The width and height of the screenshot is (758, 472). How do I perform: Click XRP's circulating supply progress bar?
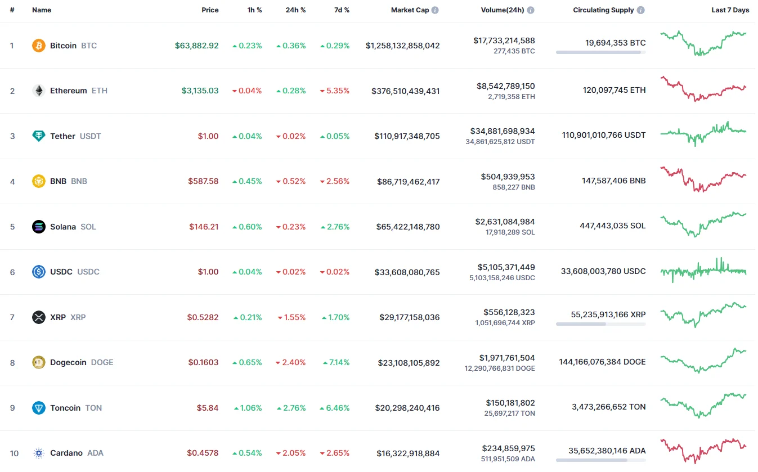pos(600,324)
